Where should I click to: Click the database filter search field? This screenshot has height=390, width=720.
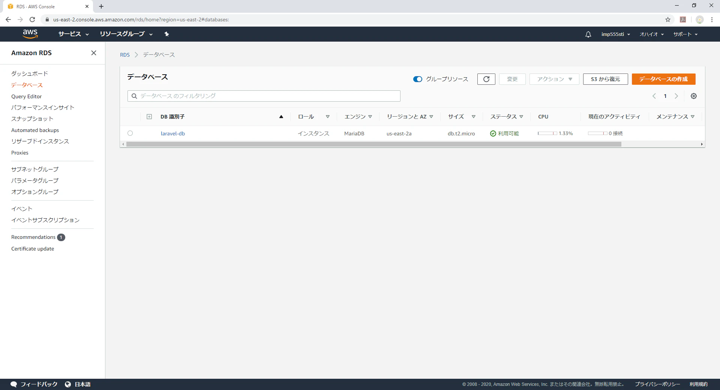point(264,96)
